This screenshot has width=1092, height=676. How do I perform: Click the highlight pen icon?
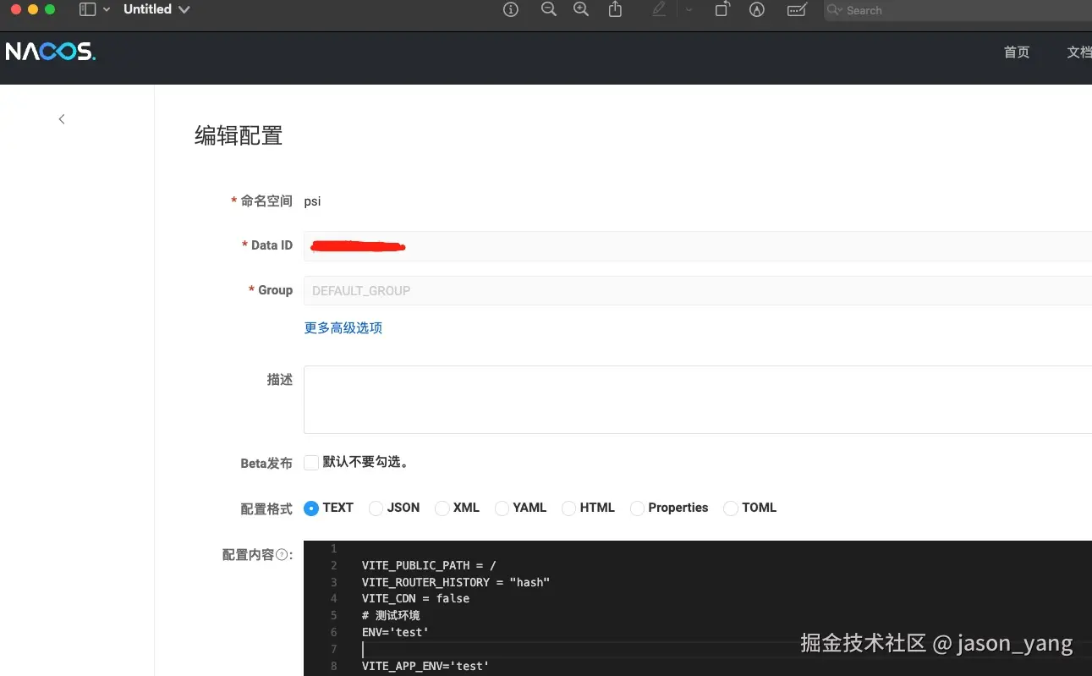(x=659, y=9)
